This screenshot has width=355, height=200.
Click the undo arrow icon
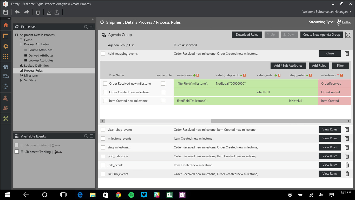(17, 12)
